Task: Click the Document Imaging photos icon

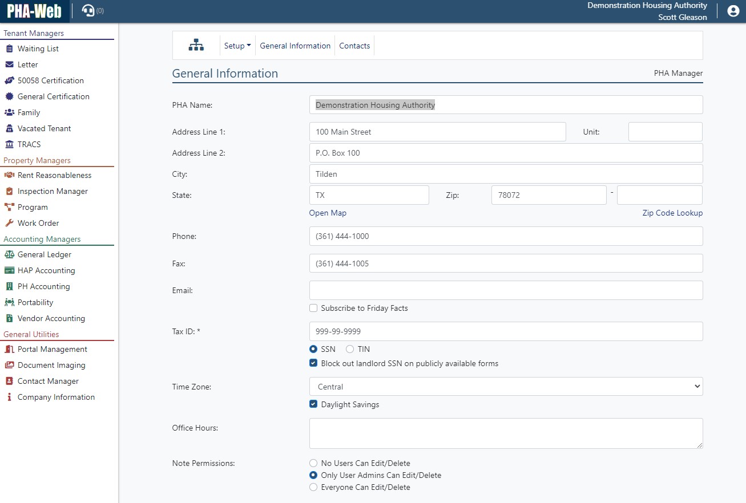Action: [9, 366]
